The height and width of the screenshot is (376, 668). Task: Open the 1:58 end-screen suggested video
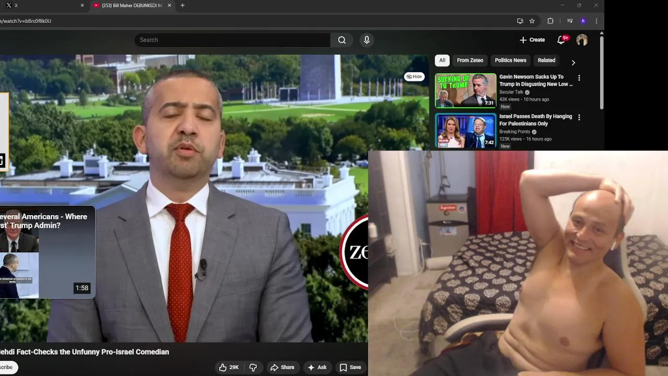(47, 252)
